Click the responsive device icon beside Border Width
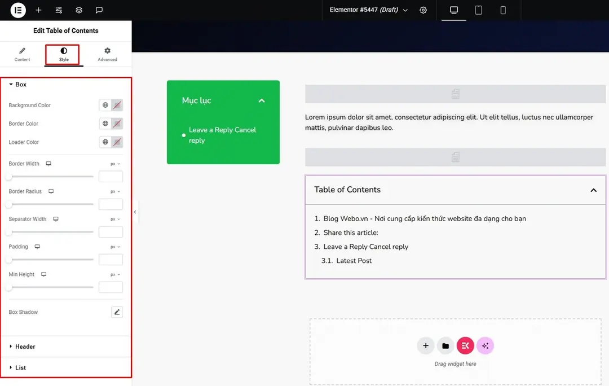The height and width of the screenshot is (386, 609). (x=48, y=164)
